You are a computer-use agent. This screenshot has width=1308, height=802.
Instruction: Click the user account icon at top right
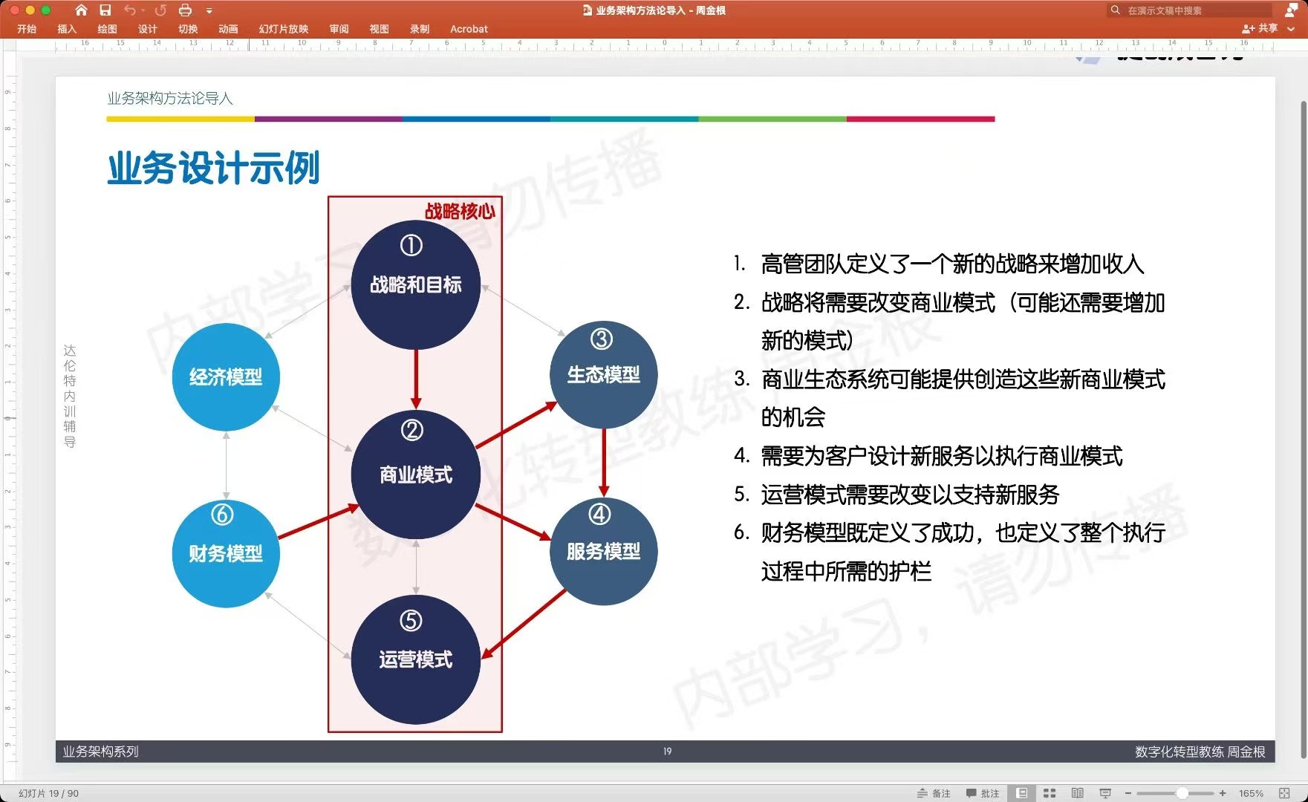coord(1291,10)
